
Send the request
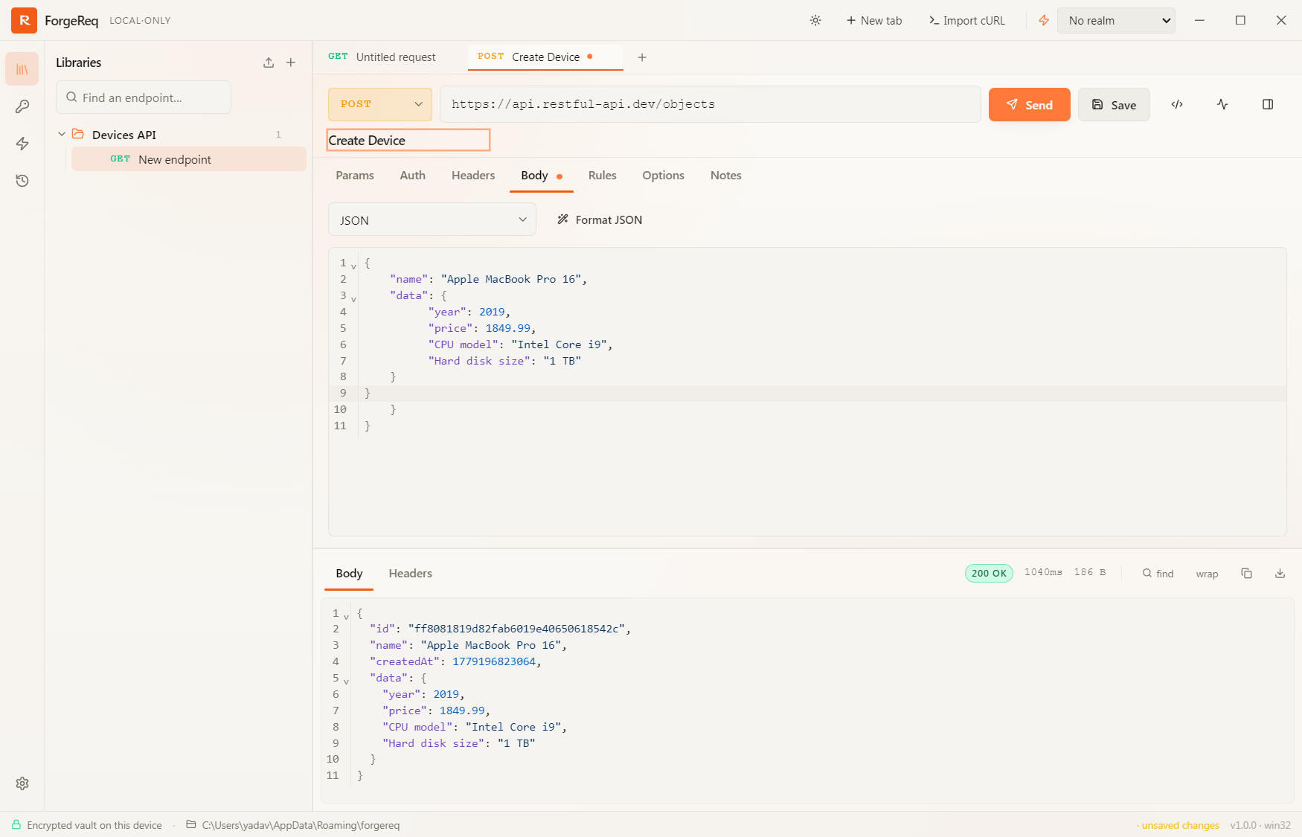click(x=1030, y=104)
